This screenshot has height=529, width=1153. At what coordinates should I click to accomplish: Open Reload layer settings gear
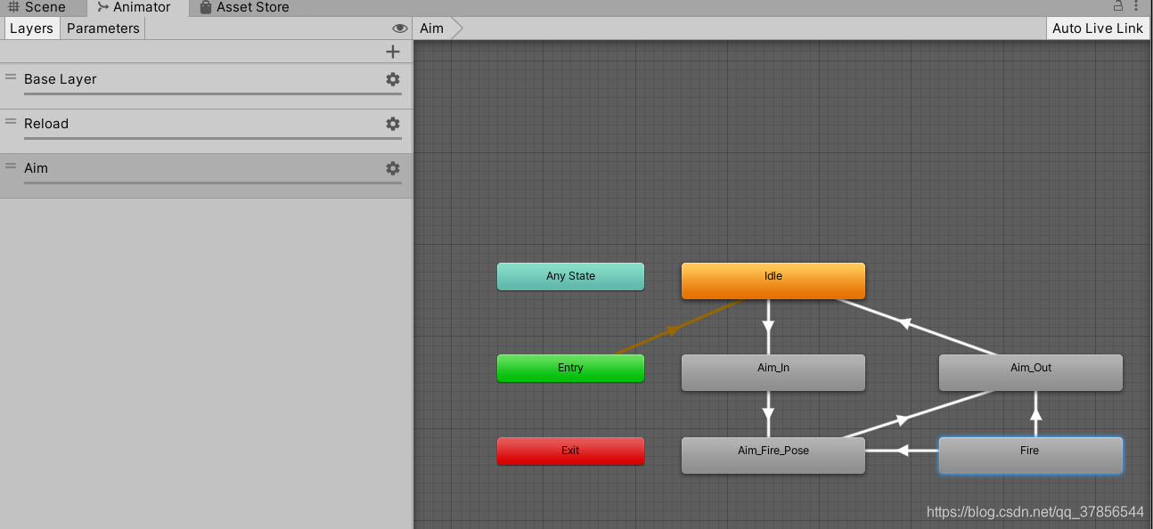[x=392, y=124]
